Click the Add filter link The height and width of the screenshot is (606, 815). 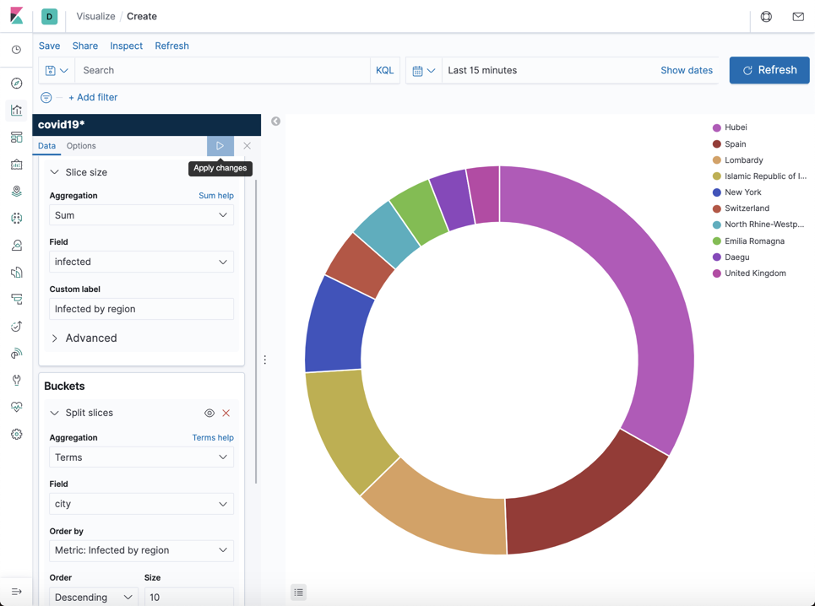click(93, 97)
